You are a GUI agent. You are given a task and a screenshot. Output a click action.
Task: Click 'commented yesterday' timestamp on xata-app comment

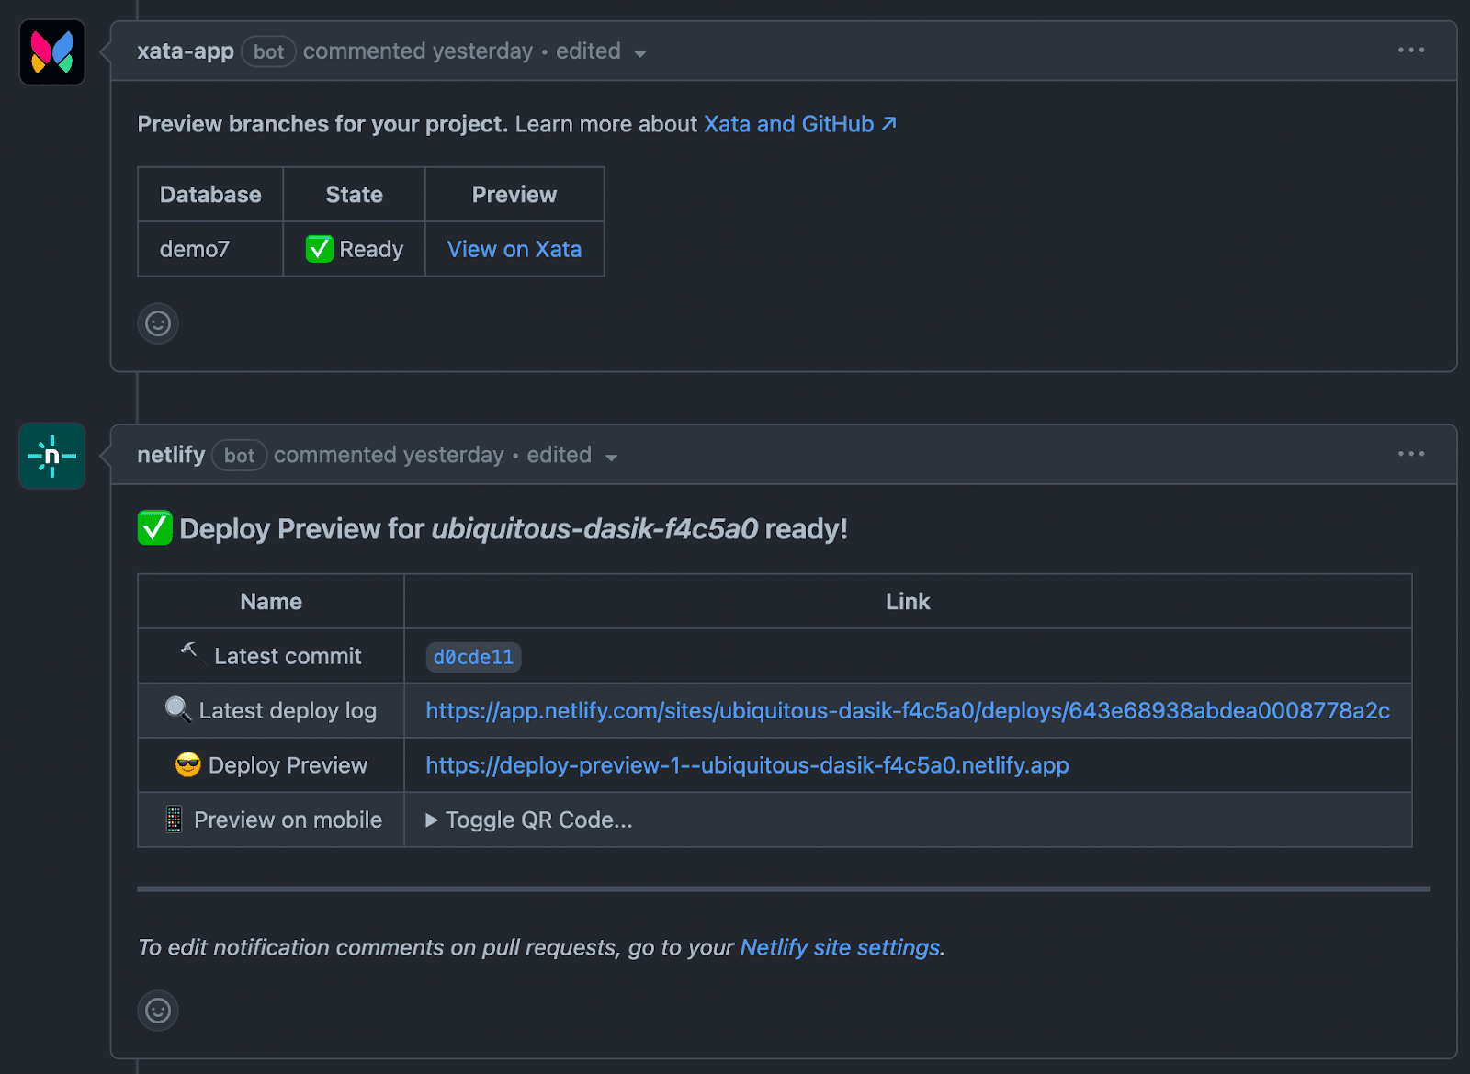[418, 51]
